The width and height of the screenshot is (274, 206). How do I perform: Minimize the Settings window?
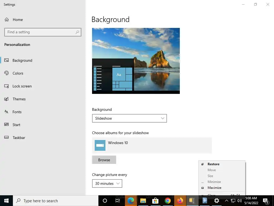243,4
